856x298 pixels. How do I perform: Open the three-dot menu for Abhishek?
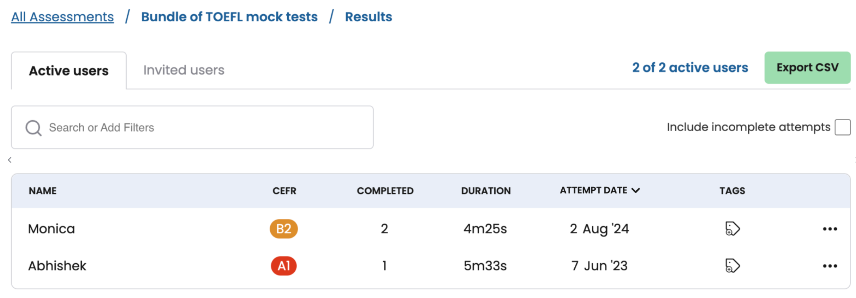(830, 266)
